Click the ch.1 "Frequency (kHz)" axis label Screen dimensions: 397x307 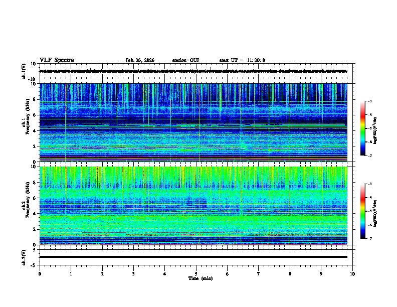(28, 117)
